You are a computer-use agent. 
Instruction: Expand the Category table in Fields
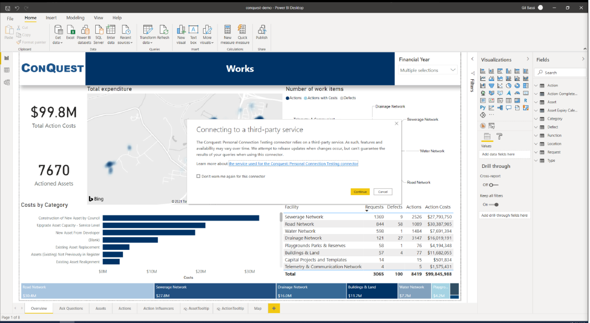pyautogui.click(x=536, y=119)
